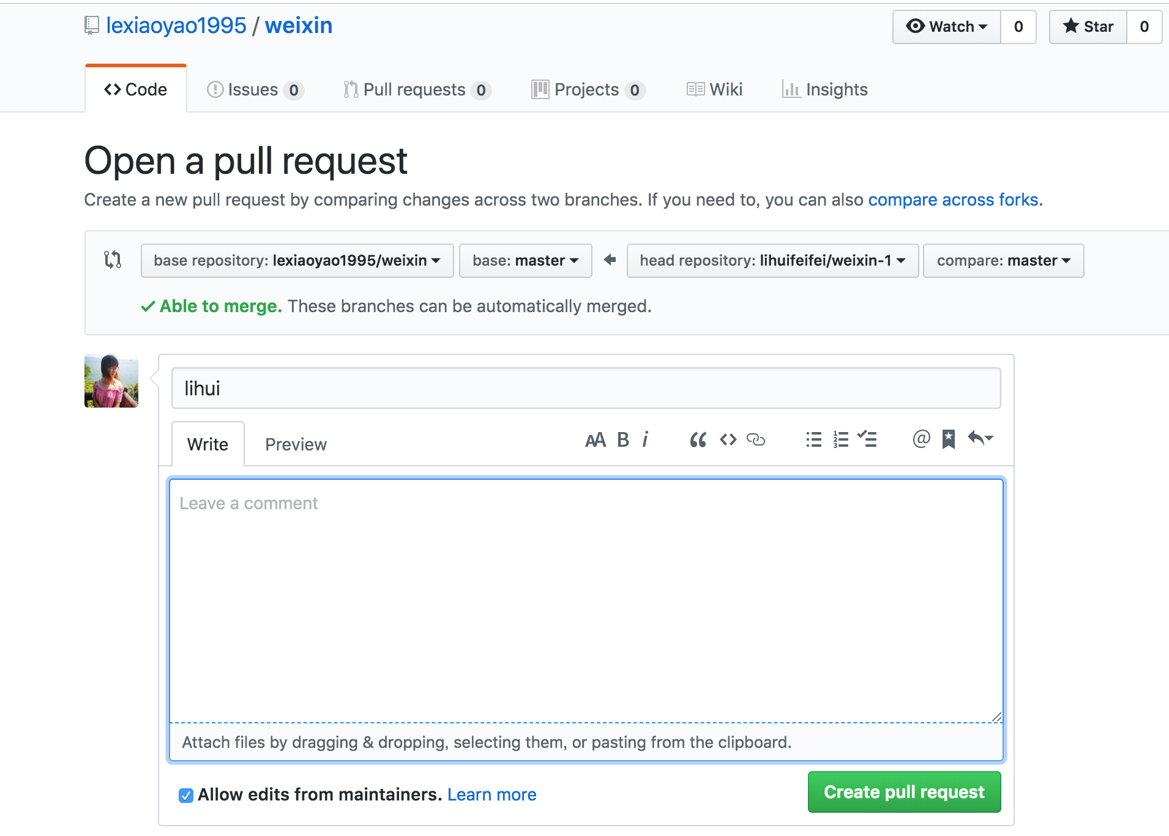This screenshot has height=836, width=1169.
Task: Open saved replies arrow icon
Action: coord(980,438)
